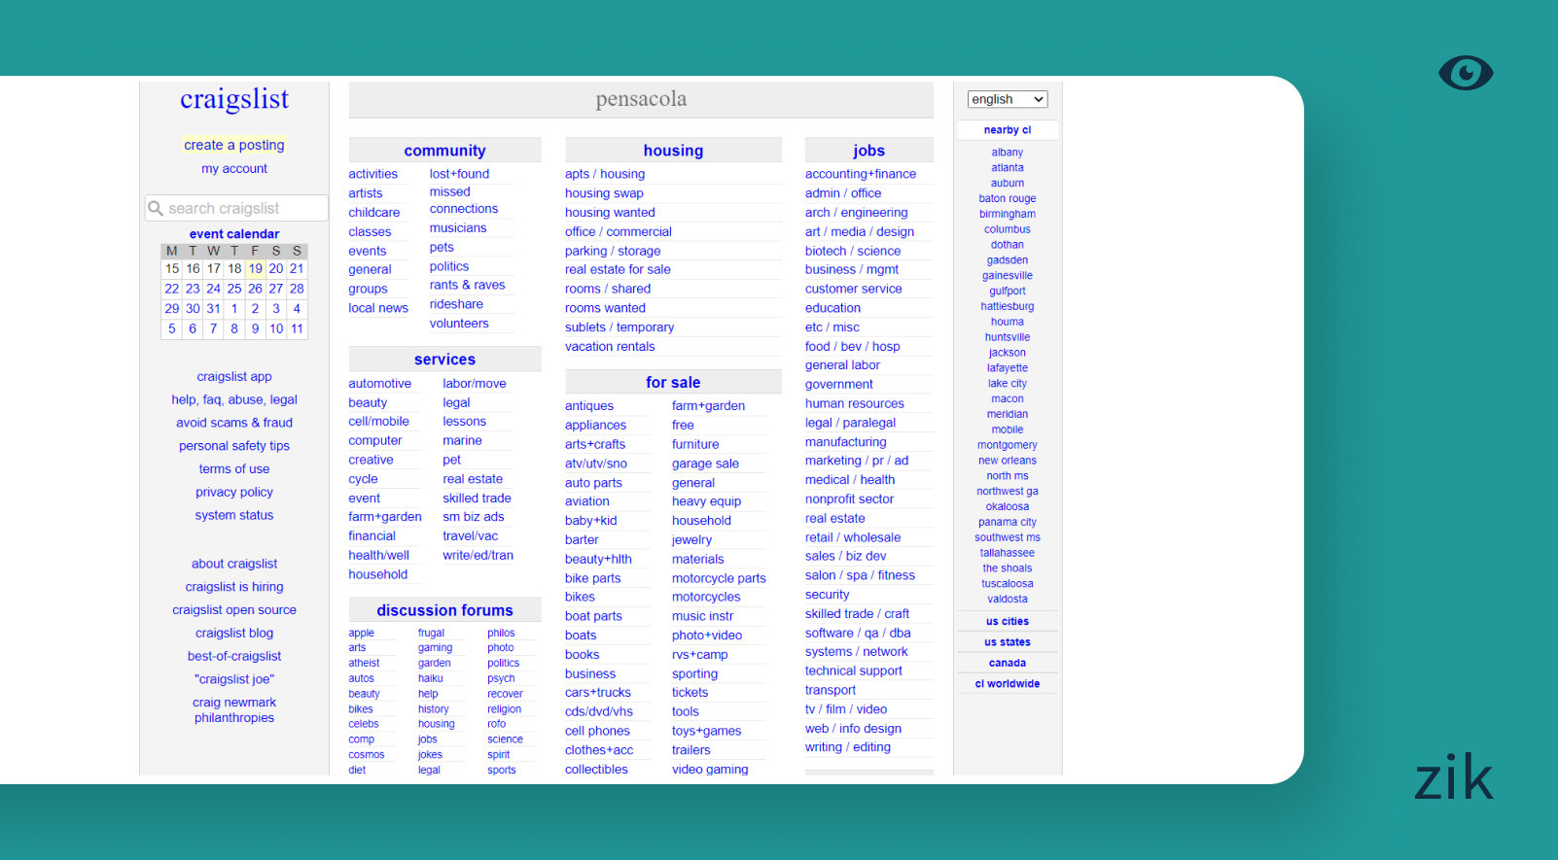Open my account link
The width and height of the screenshot is (1558, 860).
(234, 168)
